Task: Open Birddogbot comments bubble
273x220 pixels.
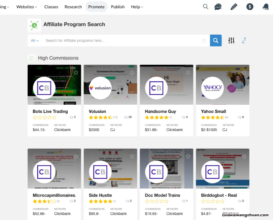Action: tap(241, 201)
